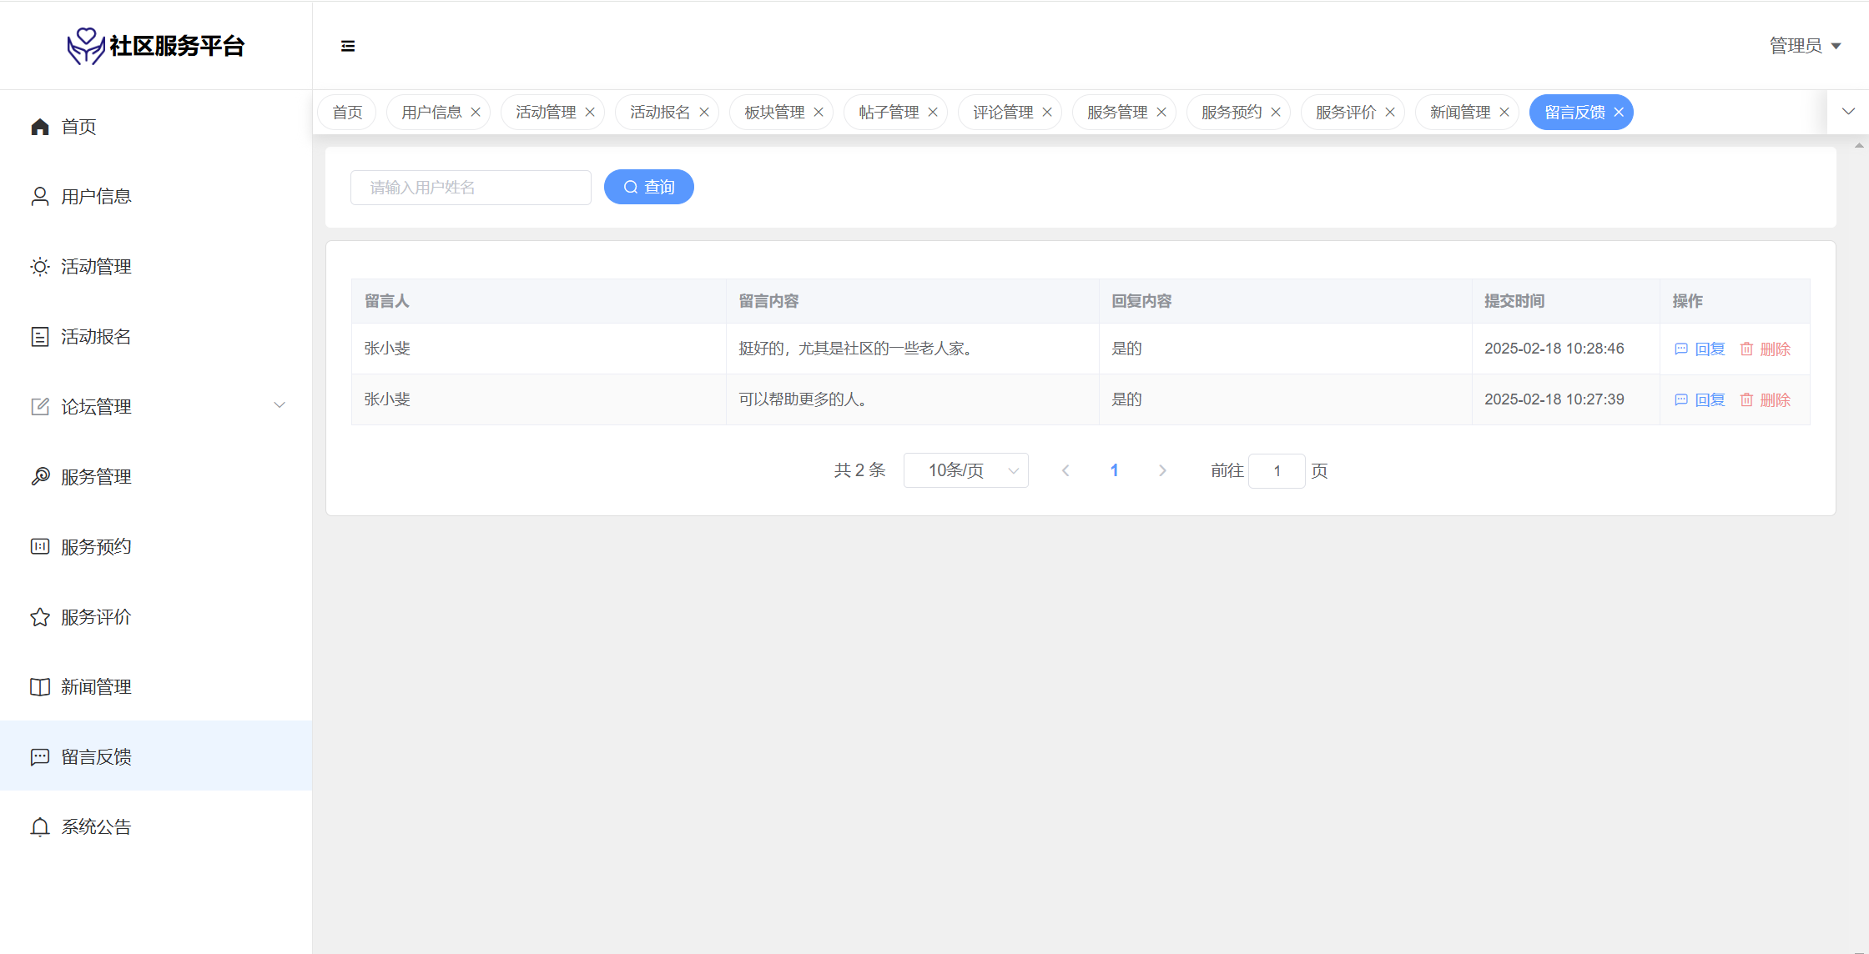Click the 系统公告 bell icon
This screenshot has height=954, width=1869.
40,827
